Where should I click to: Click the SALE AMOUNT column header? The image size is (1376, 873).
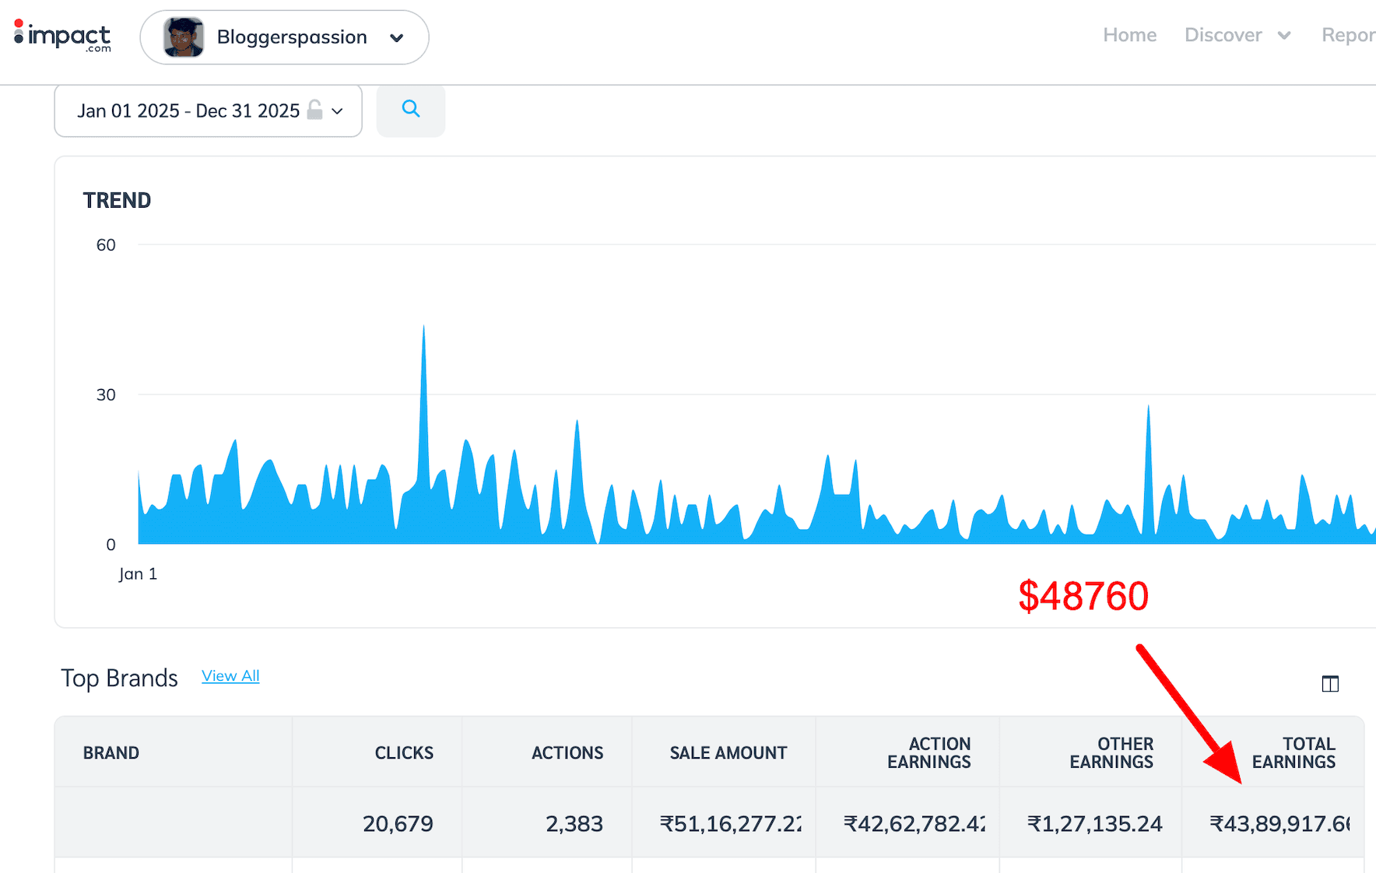728,752
